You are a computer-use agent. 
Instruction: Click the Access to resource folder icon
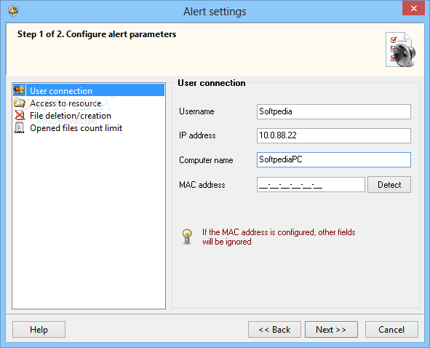tap(20, 103)
